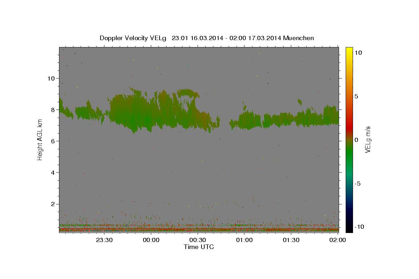Click the '00:30' time tick label
Screen dimensions: 419x279
point(198,240)
